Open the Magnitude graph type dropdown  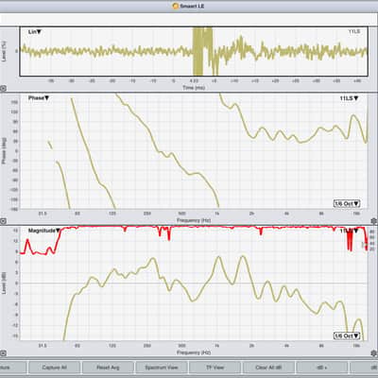coord(44,231)
